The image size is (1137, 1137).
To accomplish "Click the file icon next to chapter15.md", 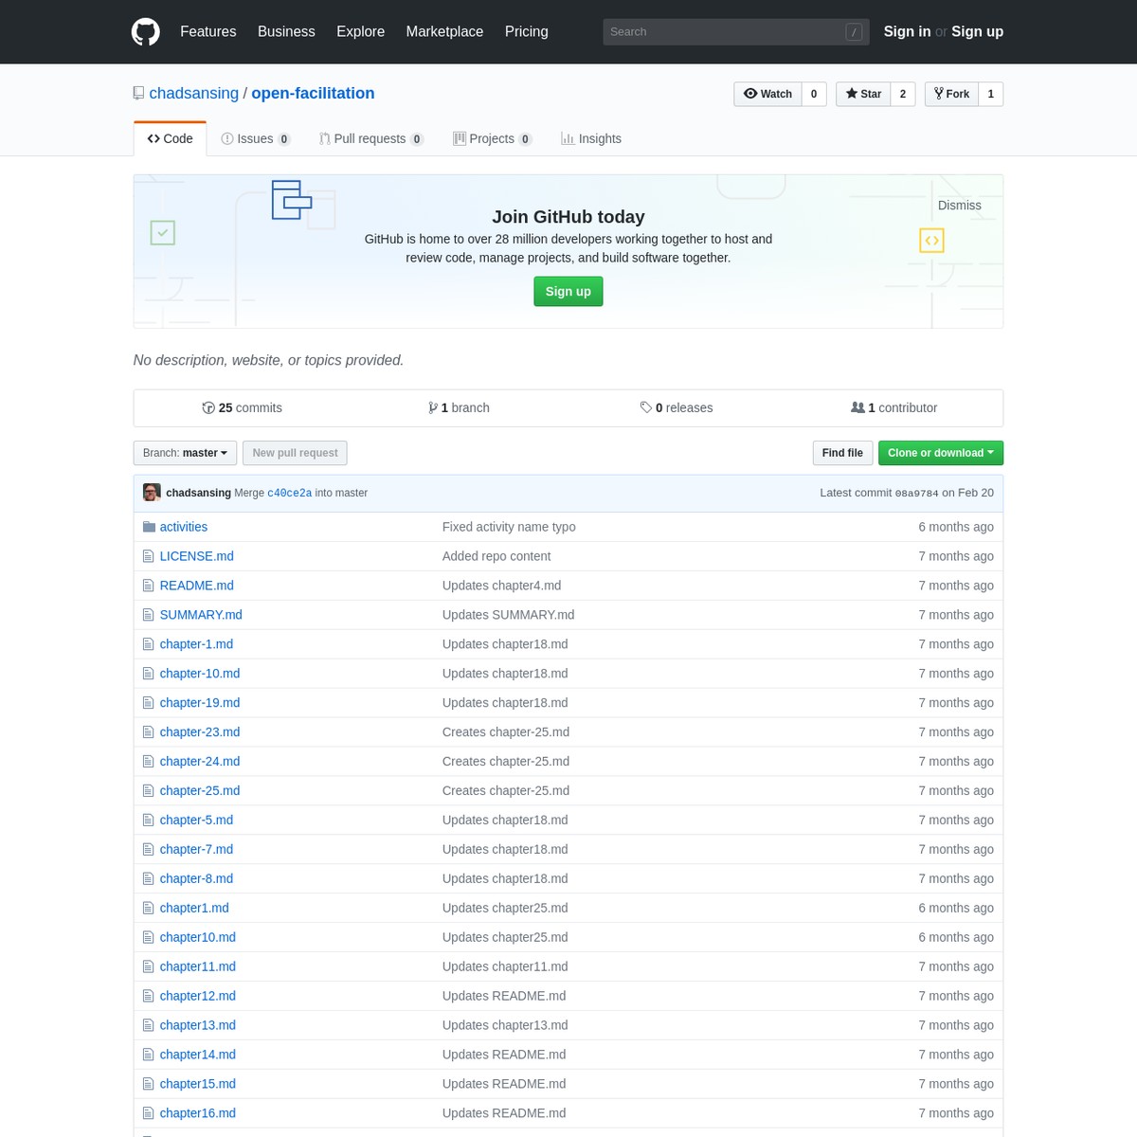I will click(x=148, y=1085).
